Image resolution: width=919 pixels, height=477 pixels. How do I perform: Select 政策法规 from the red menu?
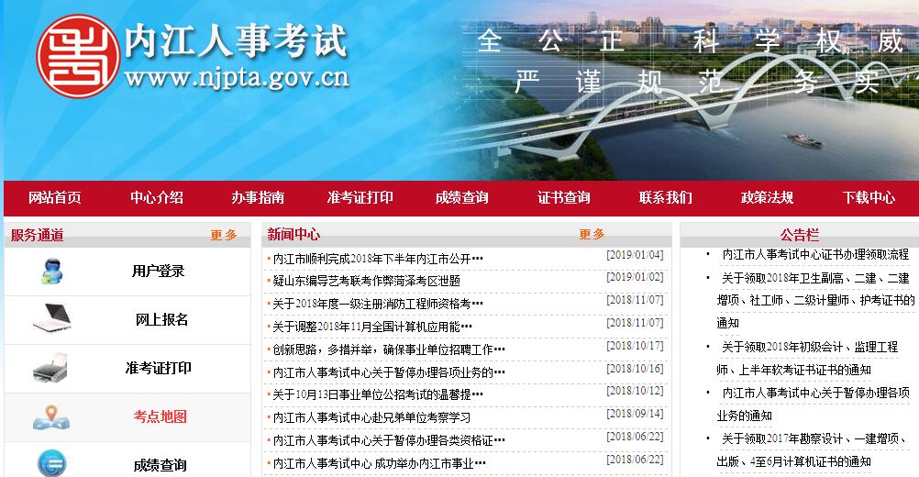(x=767, y=198)
